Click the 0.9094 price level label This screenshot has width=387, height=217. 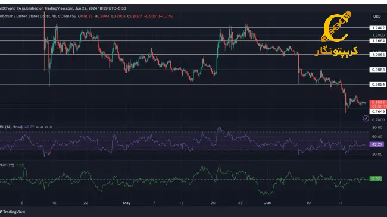pos(378,84)
